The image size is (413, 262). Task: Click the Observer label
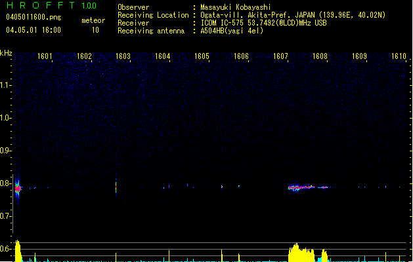[133, 7]
